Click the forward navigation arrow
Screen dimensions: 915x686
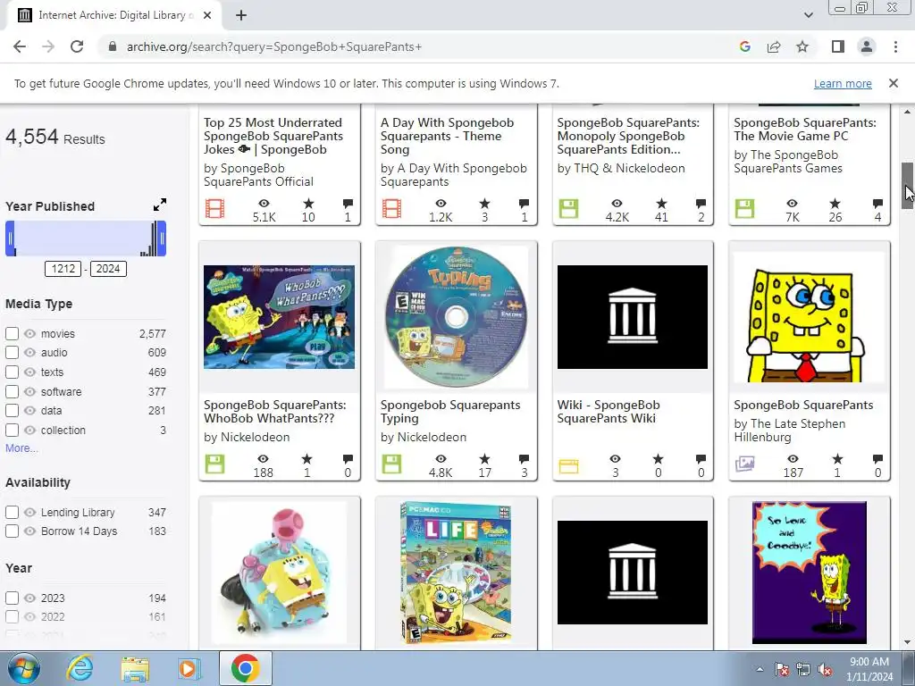48,46
